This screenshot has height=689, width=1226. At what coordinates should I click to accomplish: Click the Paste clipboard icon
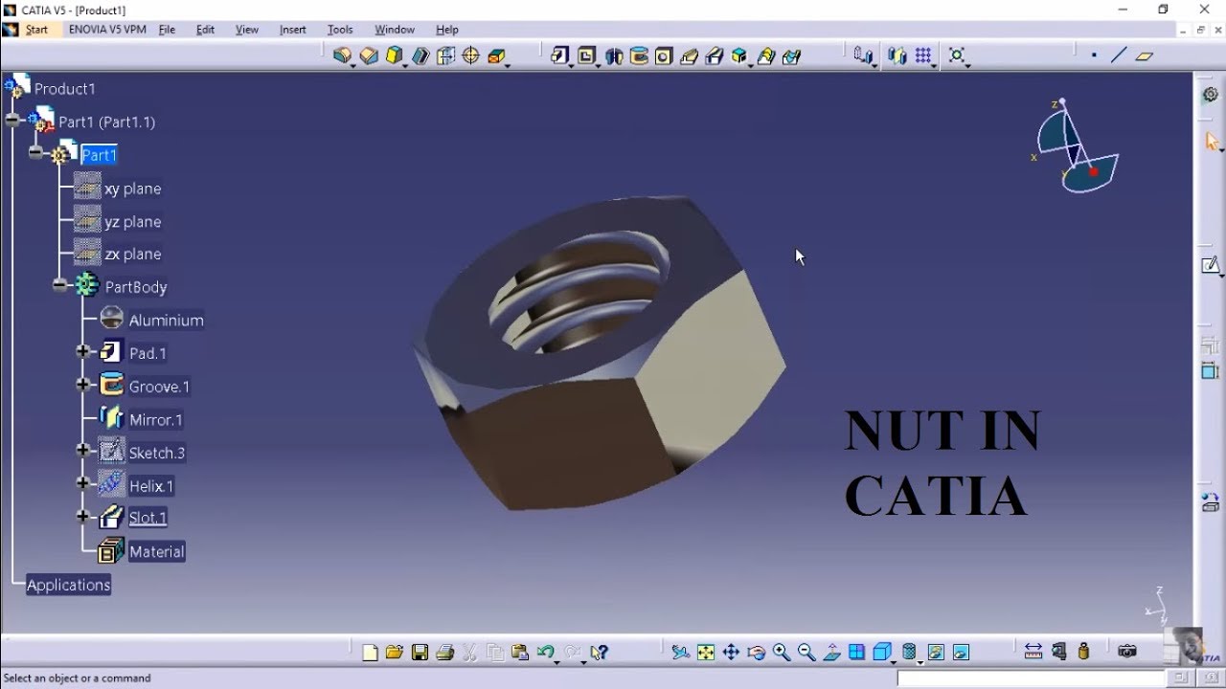pos(520,653)
